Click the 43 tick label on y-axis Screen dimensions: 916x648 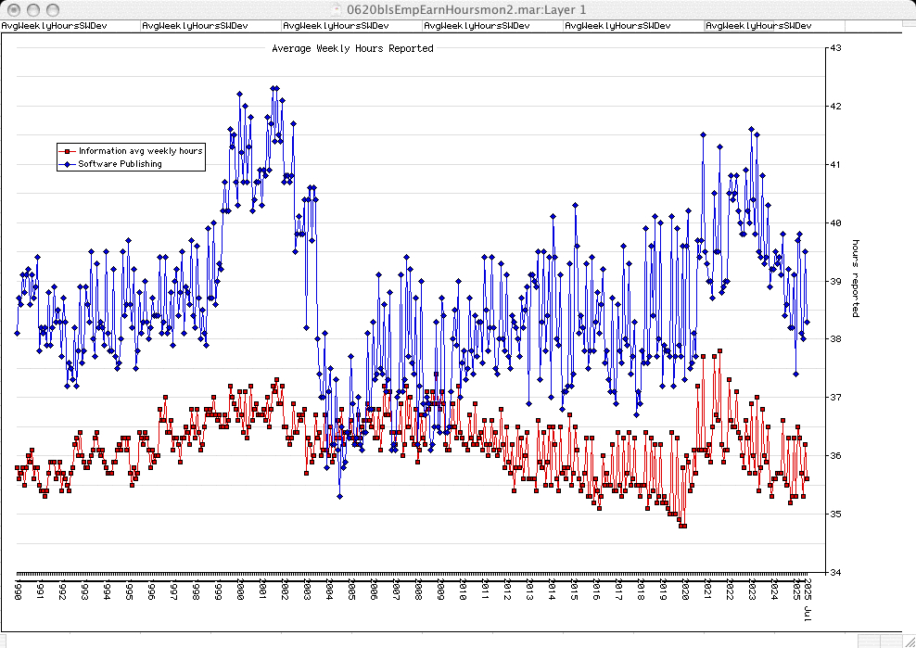click(x=834, y=48)
